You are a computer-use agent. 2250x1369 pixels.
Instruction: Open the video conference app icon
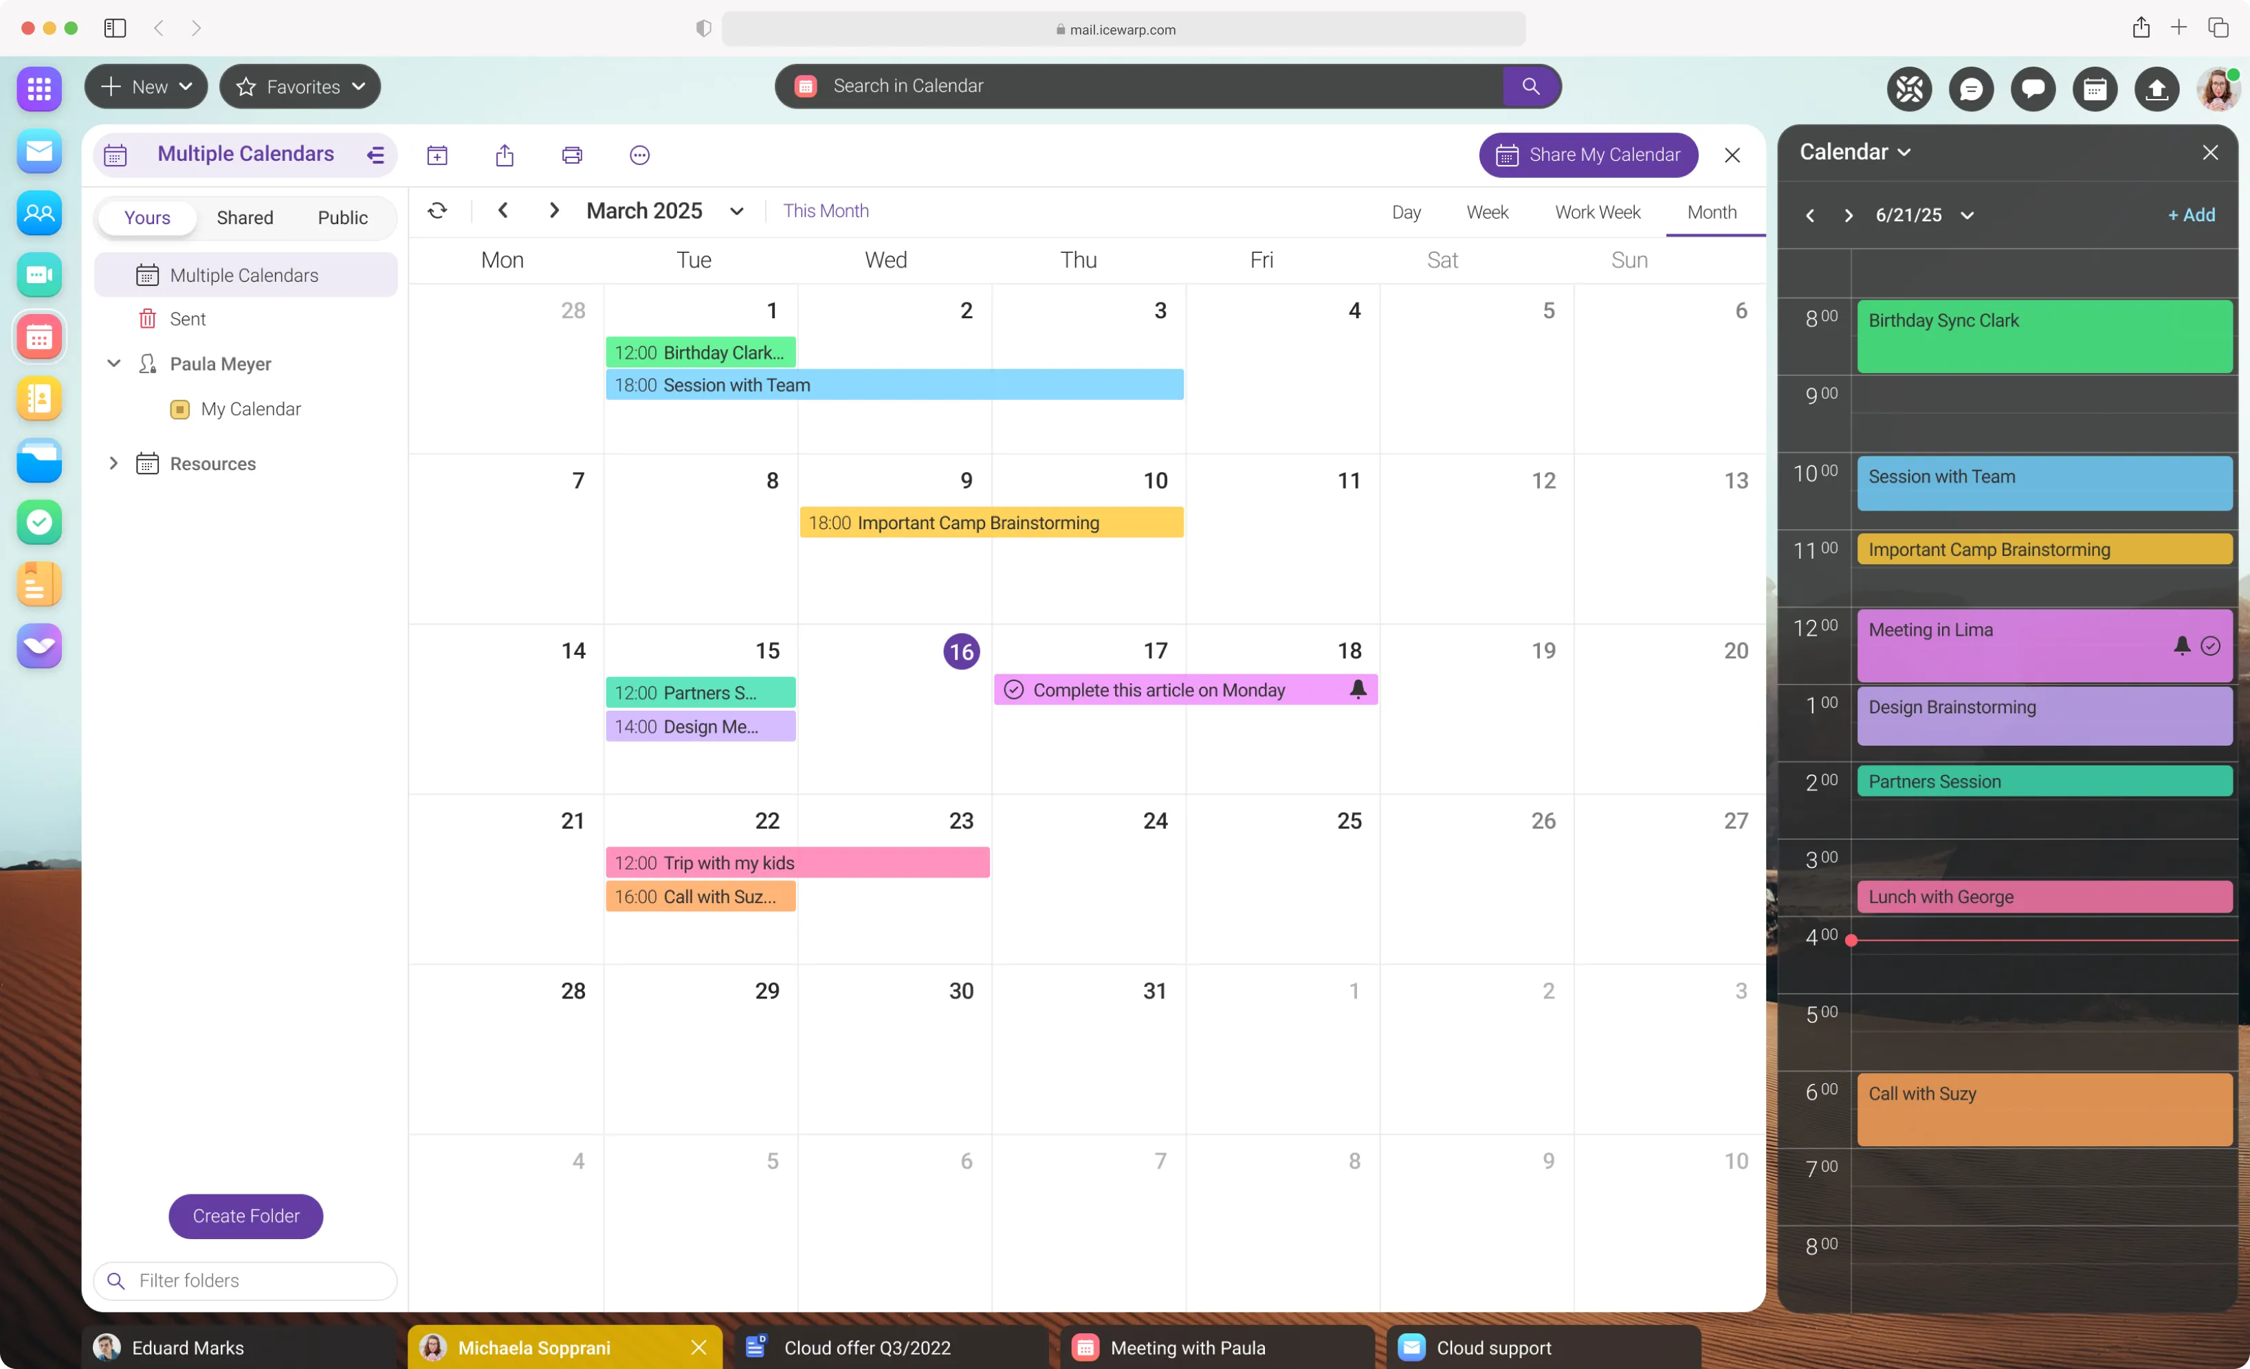[39, 275]
